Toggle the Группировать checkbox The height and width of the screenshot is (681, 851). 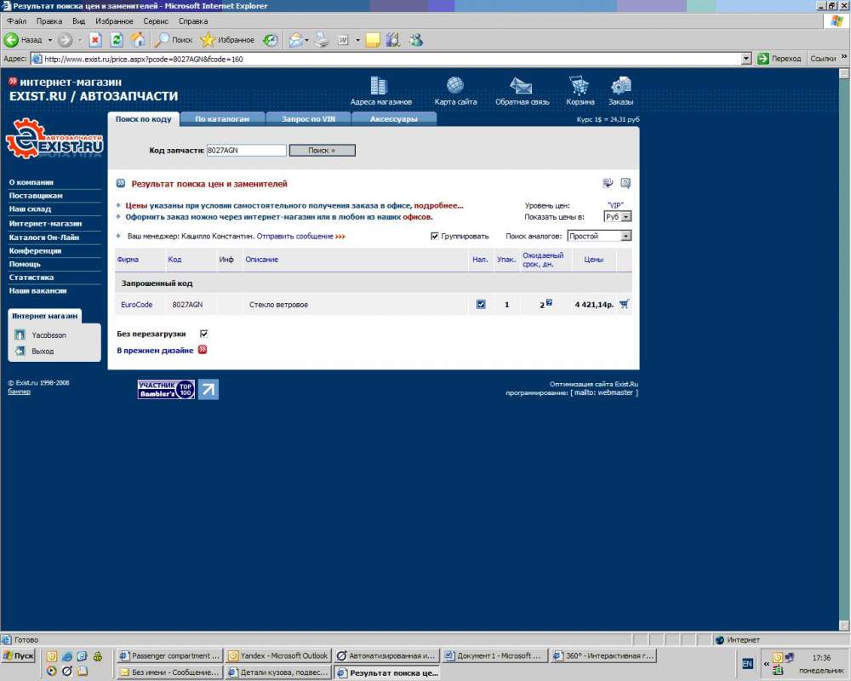(x=434, y=236)
